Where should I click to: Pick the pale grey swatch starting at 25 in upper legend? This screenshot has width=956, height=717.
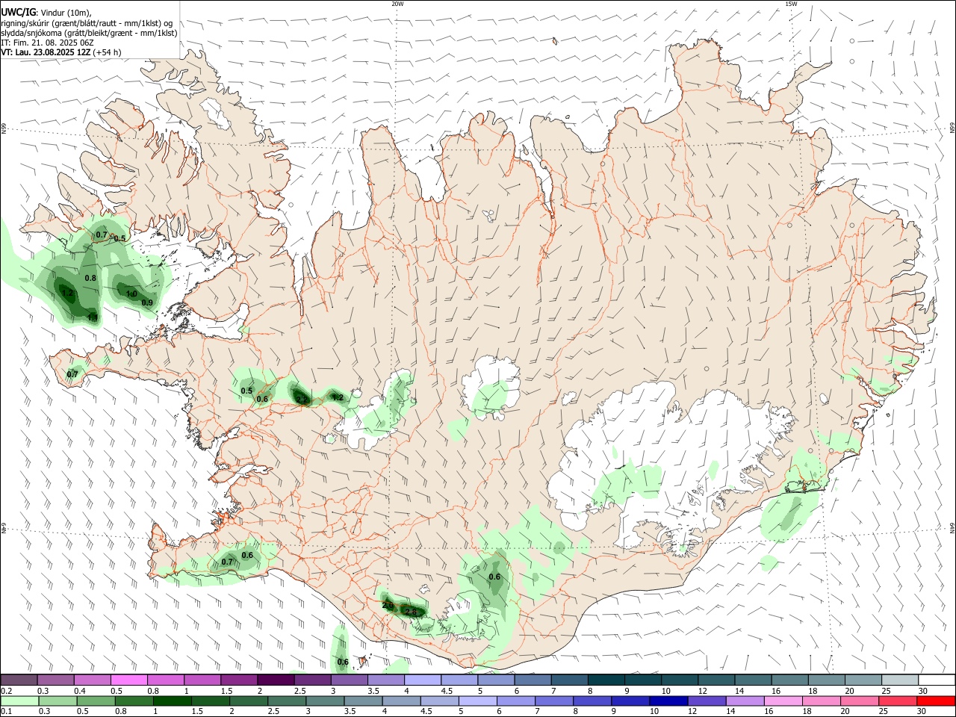click(899, 680)
